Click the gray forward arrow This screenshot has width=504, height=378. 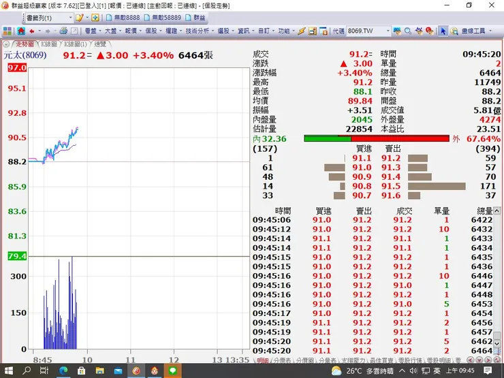point(48,31)
